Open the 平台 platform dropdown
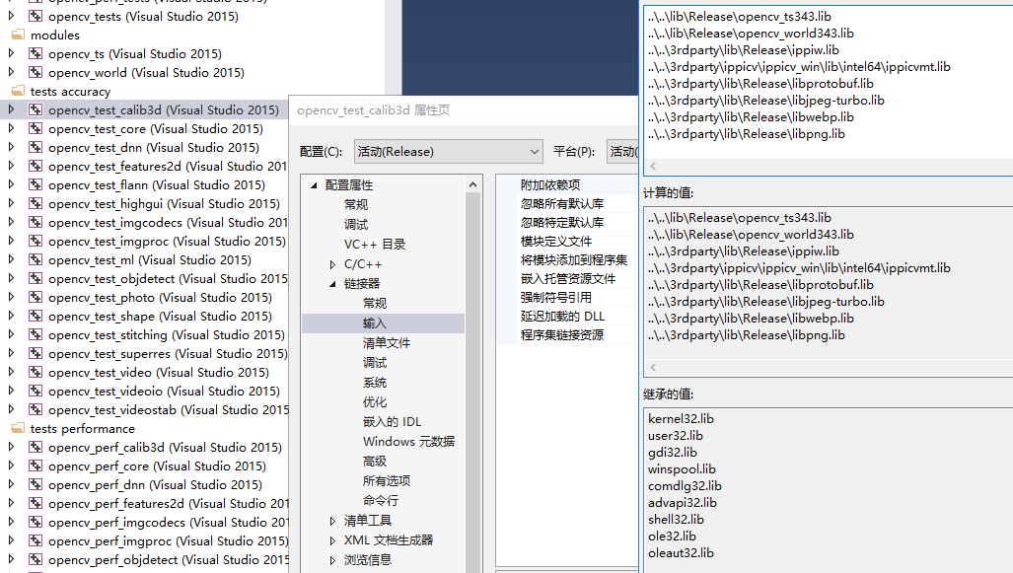Viewport: 1013px width, 573px height. tap(622, 152)
